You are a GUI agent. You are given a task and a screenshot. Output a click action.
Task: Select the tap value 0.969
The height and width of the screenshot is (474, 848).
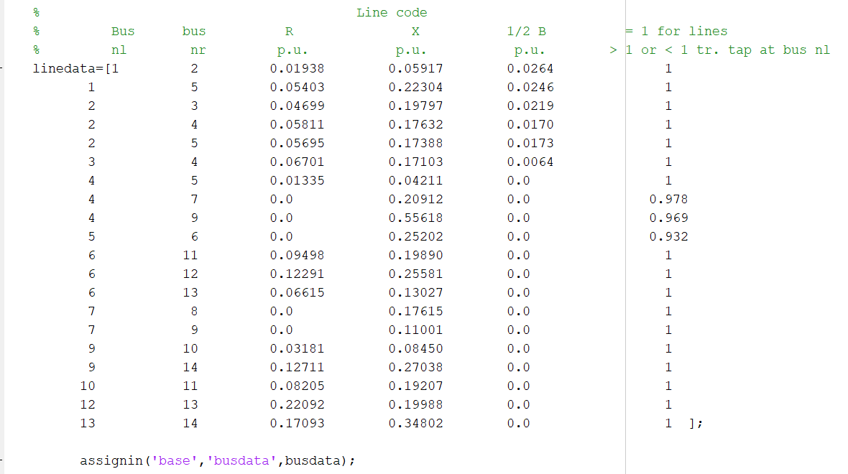tap(669, 218)
